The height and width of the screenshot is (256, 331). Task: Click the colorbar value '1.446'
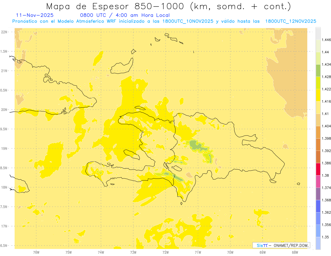point(326,40)
